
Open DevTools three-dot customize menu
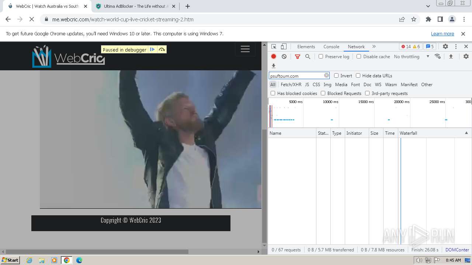pos(456,47)
